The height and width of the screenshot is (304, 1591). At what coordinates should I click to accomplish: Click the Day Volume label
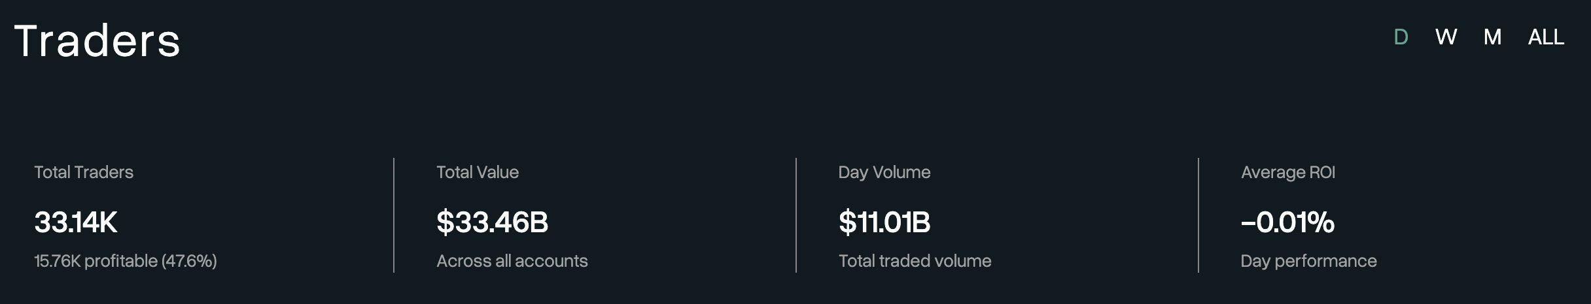pyautogui.click(x=884, y=172)
